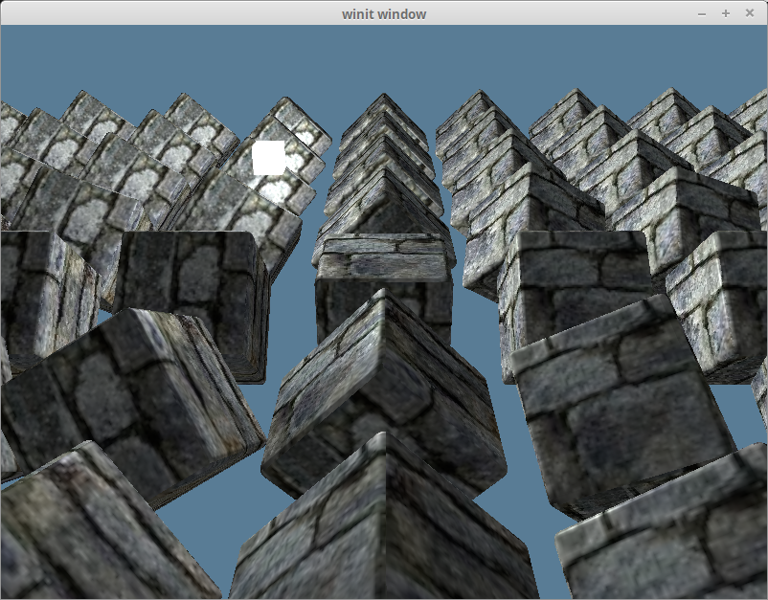
Task: Click the middle of the title bar
Action: pyautogui.click(x=383, y=13)
